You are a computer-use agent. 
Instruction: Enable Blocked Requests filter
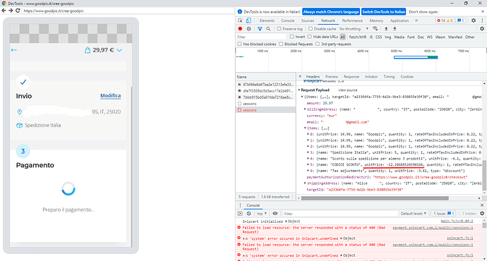click(x=281, y=44)
